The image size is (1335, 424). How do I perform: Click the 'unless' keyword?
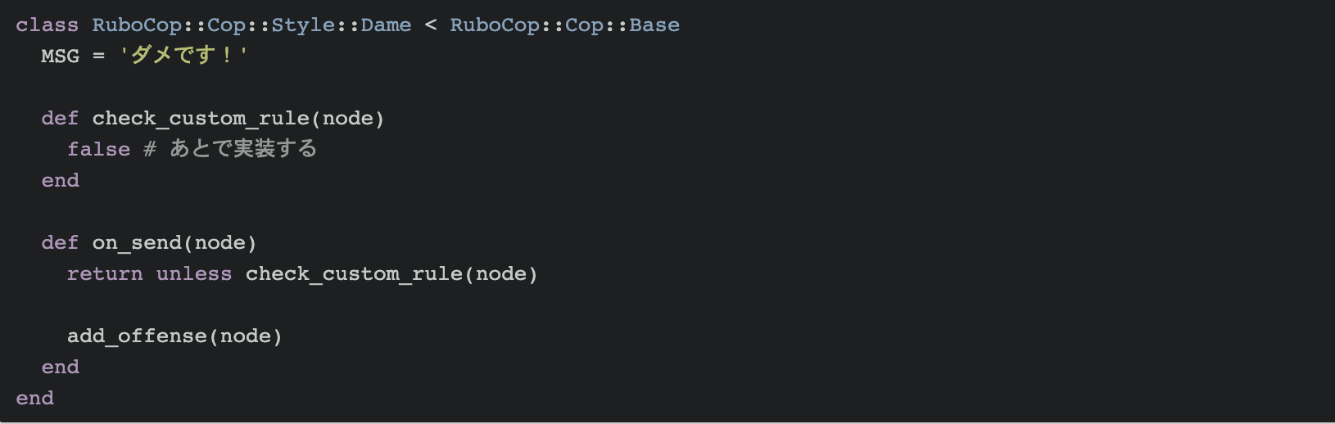coord(194,274)
